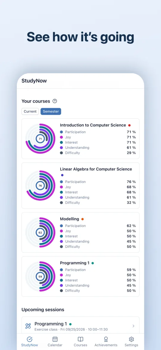Open the Courses book icon

pos(80,339)
